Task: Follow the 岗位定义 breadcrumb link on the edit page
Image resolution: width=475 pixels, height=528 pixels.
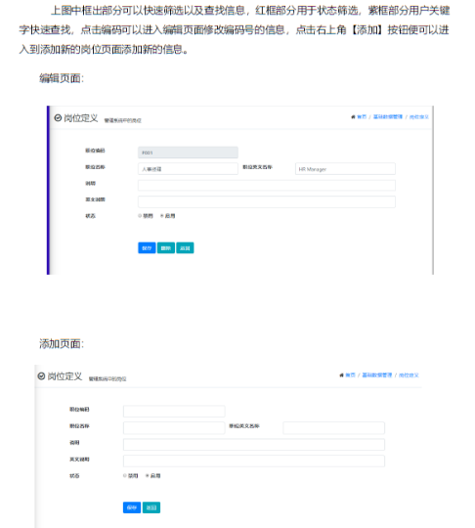Action: (419, 117)
